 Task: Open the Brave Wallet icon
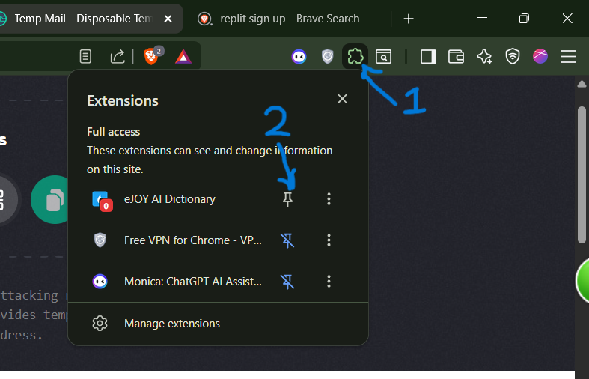456,57
